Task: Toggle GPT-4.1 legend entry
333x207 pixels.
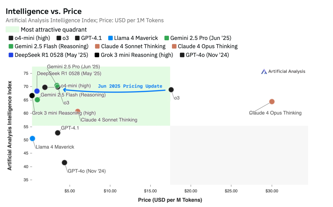Action: [88, 38]
